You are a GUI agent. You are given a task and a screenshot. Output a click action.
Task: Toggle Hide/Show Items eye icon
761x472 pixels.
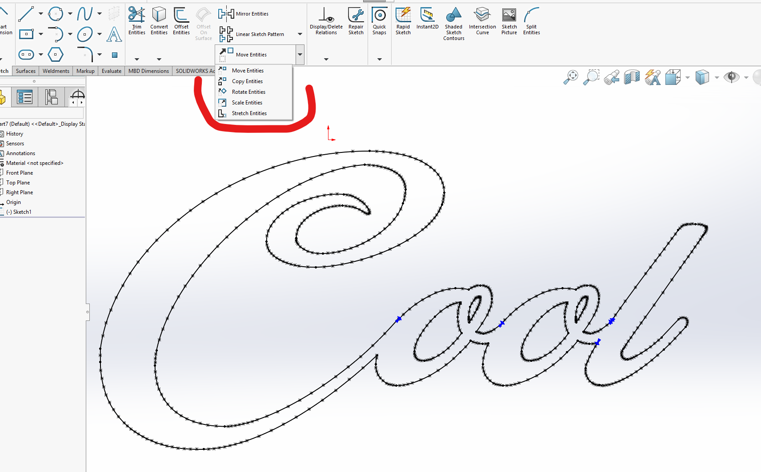pos(731,77)
